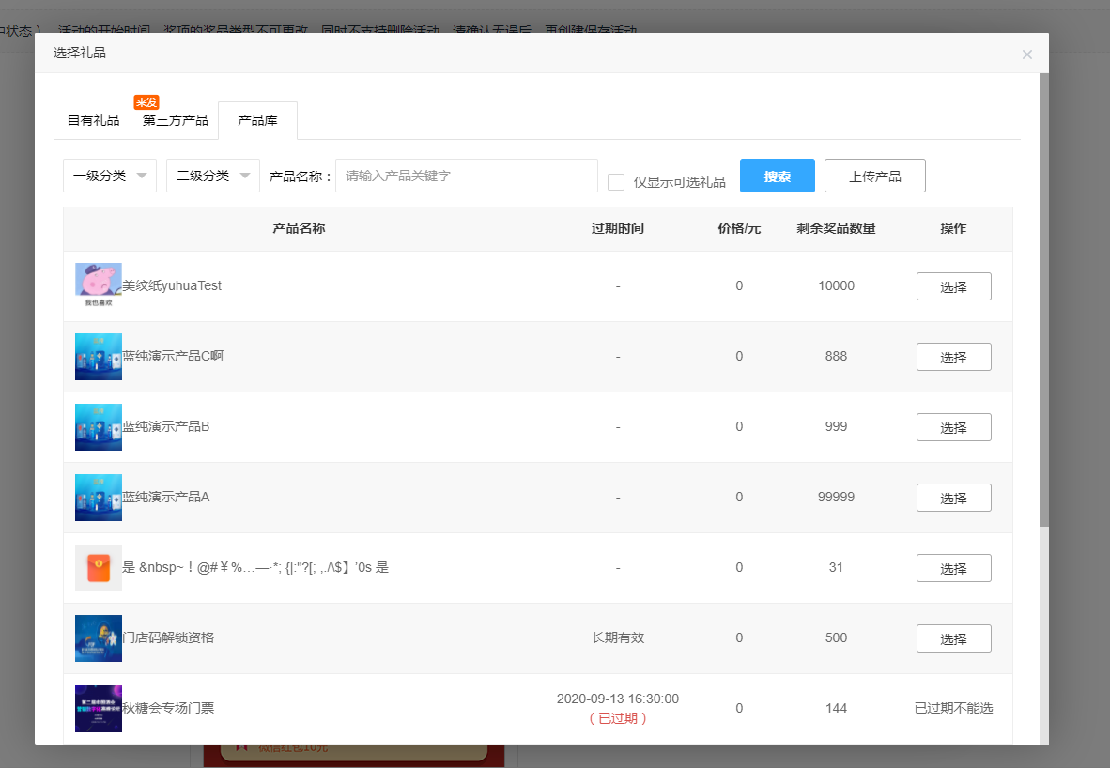This screenshot has height=768, width=1110.
Task: Click the 美纹纸yuhuaTest product thumbnail
Action: [x=99, y=286]
